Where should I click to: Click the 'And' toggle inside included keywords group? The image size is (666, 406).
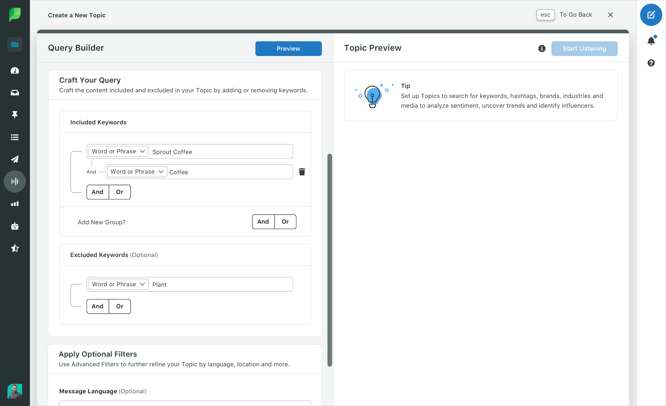tap(97, 192)
